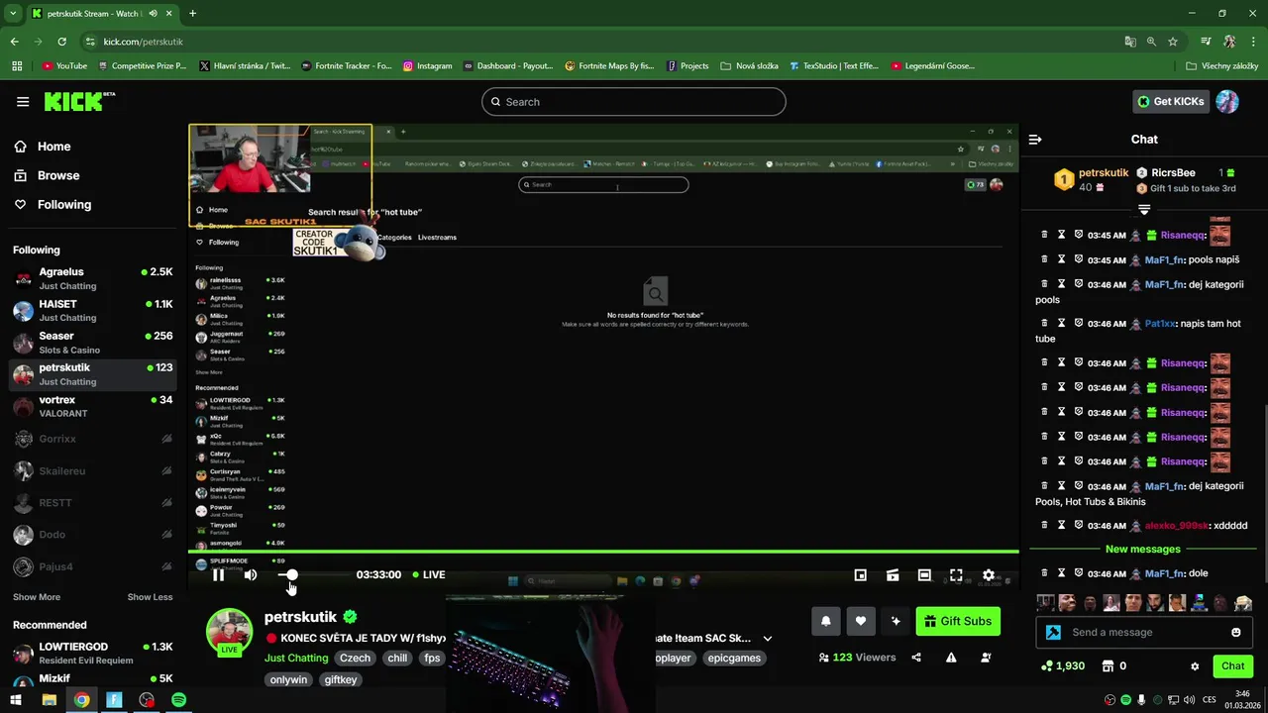Collapse the chat panel arrow icon
The image size is (1268, 713).
1035,140
